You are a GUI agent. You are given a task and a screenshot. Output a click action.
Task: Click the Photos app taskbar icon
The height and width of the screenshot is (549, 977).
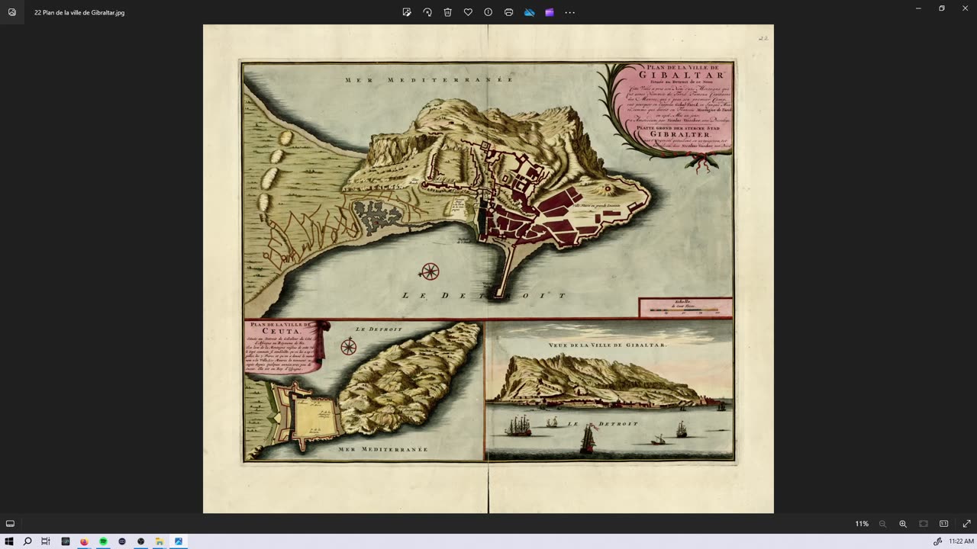179,541
